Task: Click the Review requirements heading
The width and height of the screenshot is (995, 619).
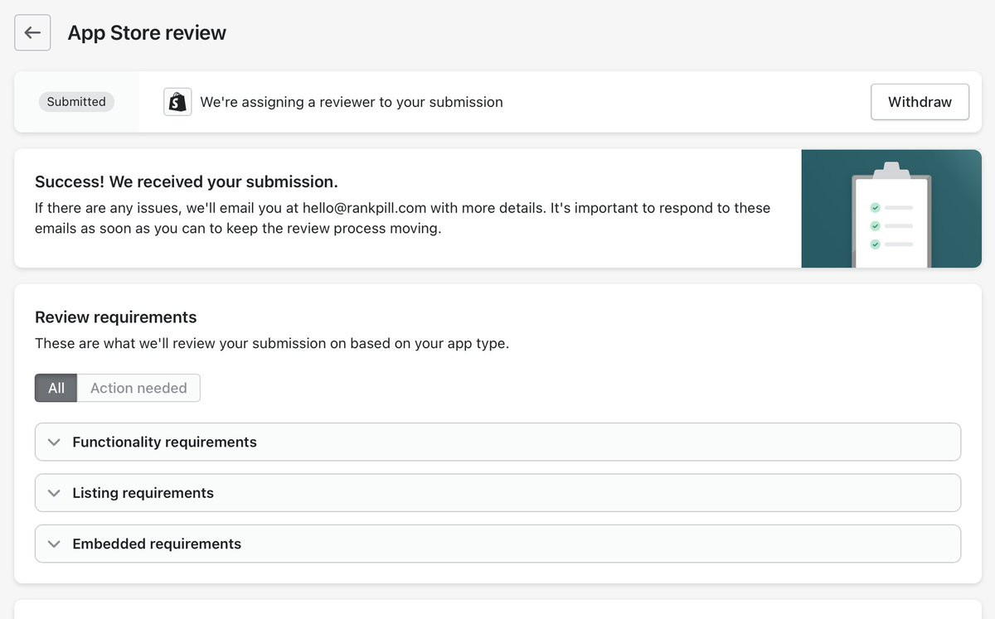Action: (x=116, y=317)
